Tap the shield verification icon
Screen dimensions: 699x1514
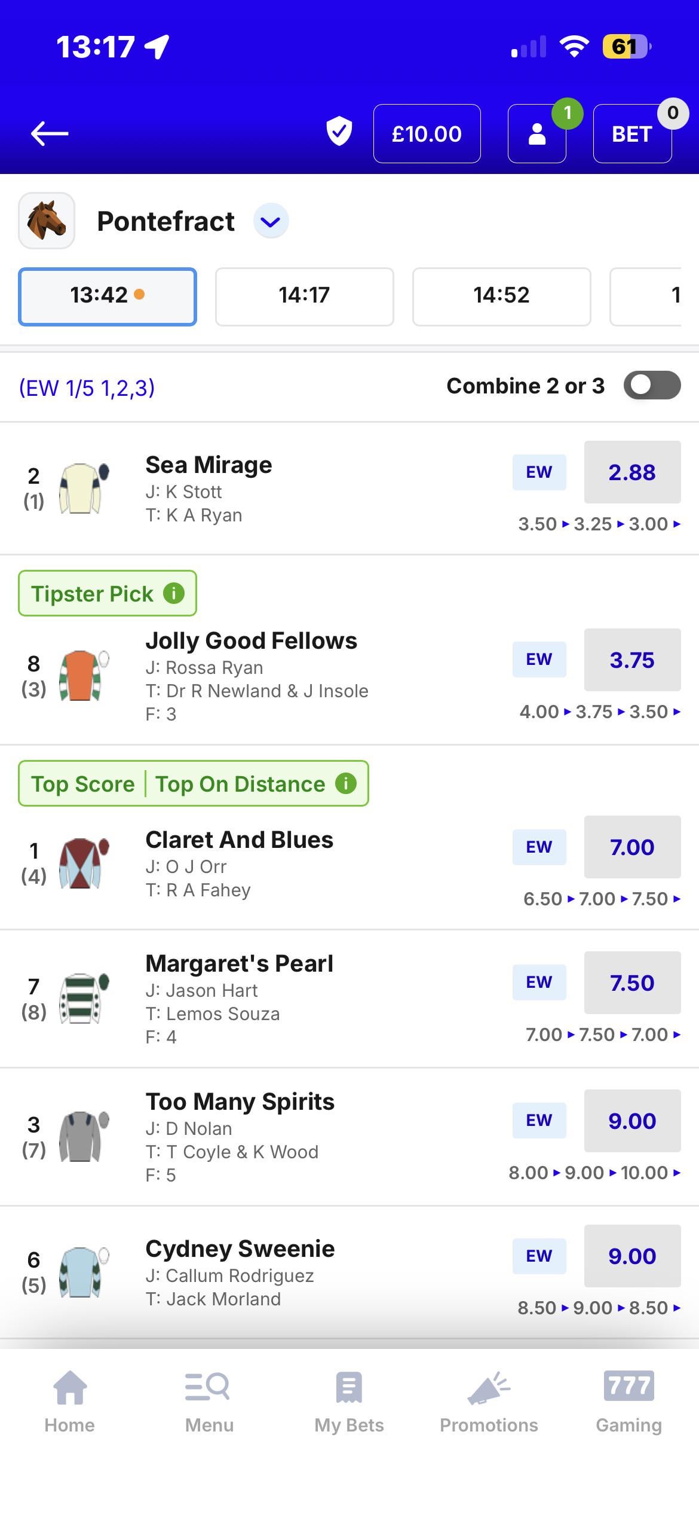click(x=339, y=132)
